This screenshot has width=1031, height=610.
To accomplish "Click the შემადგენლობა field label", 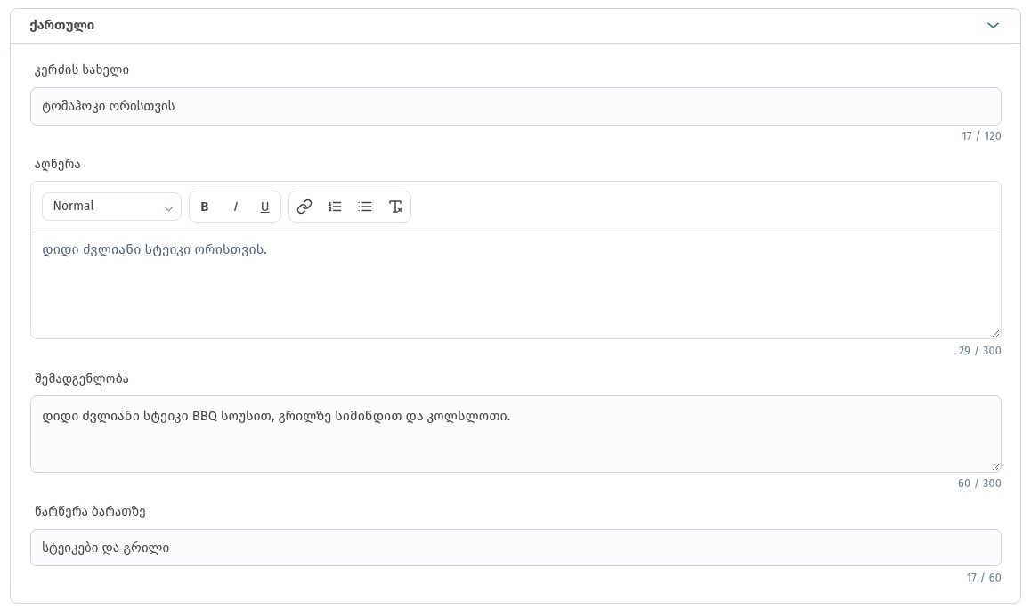I will (82, 378).
